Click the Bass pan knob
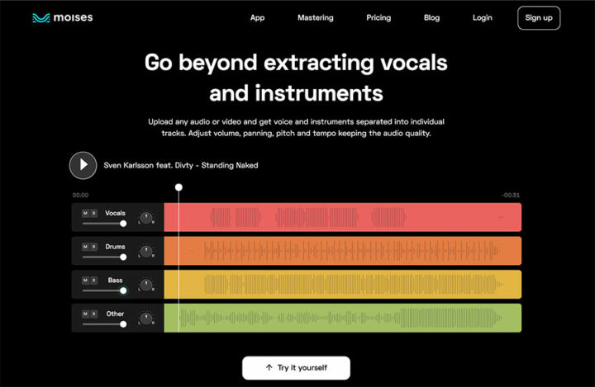This screenshot has height=387, width=595. 145,285
